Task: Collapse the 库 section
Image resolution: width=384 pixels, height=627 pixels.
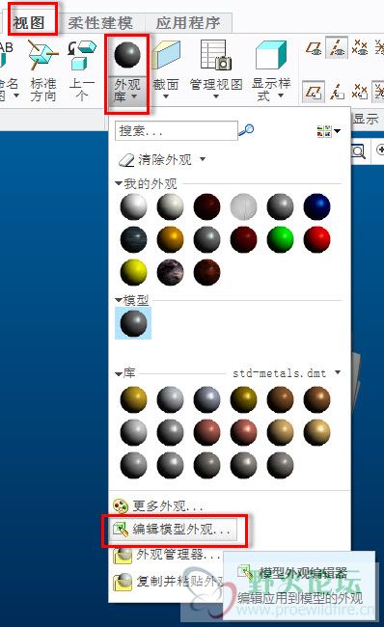Action: click(119, 374)
